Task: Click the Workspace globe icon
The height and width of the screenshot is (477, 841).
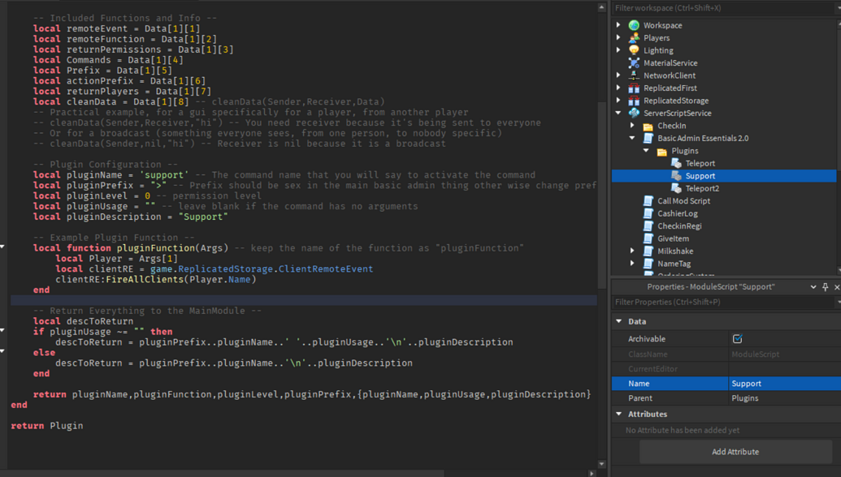Action: click(x=634, y=24)
